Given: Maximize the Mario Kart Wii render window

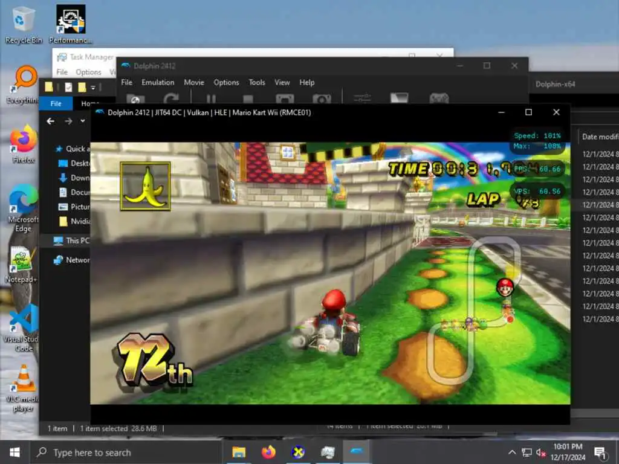Looking at the screenshot, I should pos(528,112).
